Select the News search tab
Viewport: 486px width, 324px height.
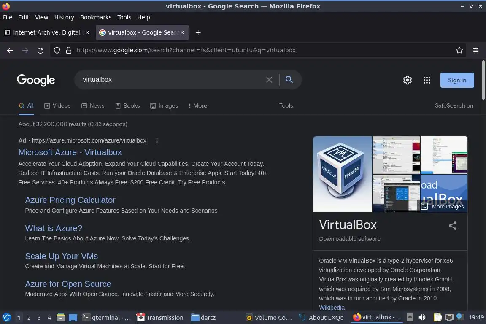point(93,106)
